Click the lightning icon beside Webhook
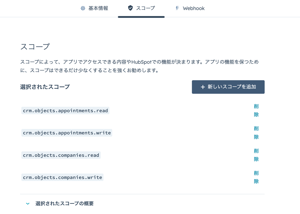The image size is (300, 214). (178, 8)
